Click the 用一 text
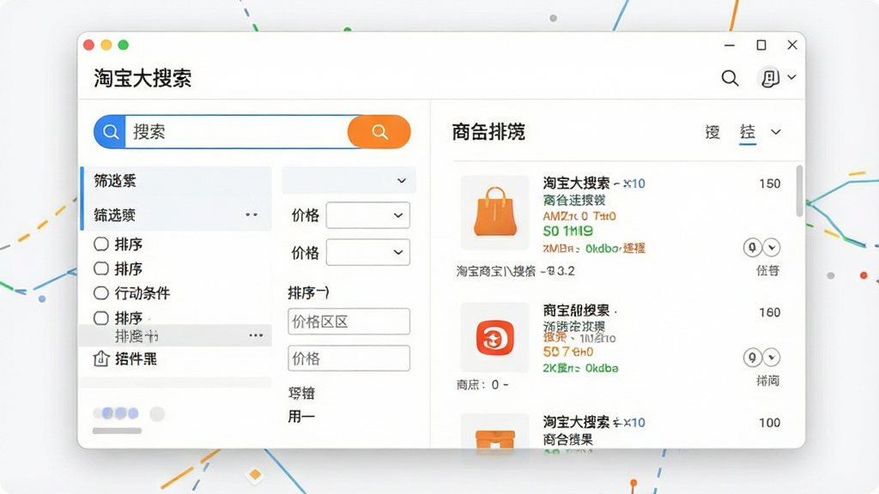 click(x=301, y=416)
